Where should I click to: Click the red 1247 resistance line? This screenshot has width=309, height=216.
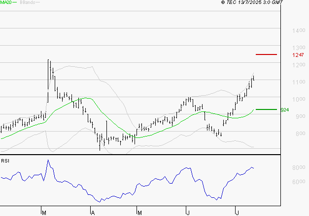pyautogui.click(x=266, y=54)
